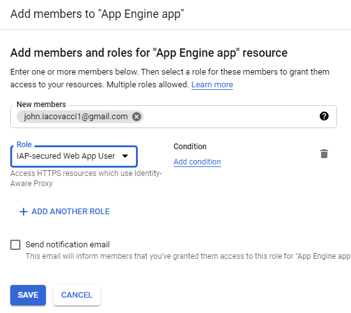Viewport: 351px width, 313px height.
Task: Click the Send notification email label
Action: click(x=68, y=245)
